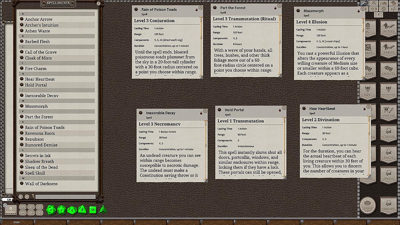Click the green d6 die
Image resolution: width=400 pixels, height=225 pixels.
point(92,210)
